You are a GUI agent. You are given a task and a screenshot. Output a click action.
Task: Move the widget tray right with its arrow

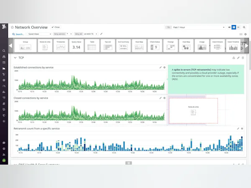(246, 46)
